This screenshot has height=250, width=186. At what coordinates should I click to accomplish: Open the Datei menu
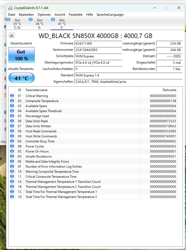pos(11,15)
